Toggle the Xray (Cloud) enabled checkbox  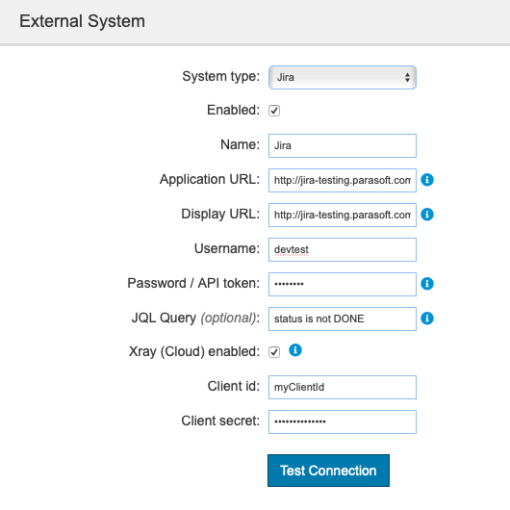(x=274, y=352)
